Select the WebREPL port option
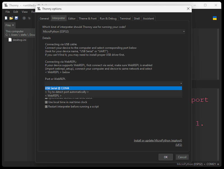Image resolution: width=224 pixels, height=169 pixels. click(x=53, y=96)
